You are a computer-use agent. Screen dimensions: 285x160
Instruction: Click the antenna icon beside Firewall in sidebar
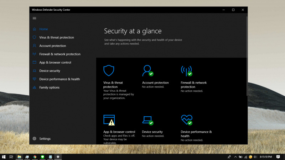tap(34, 54)
